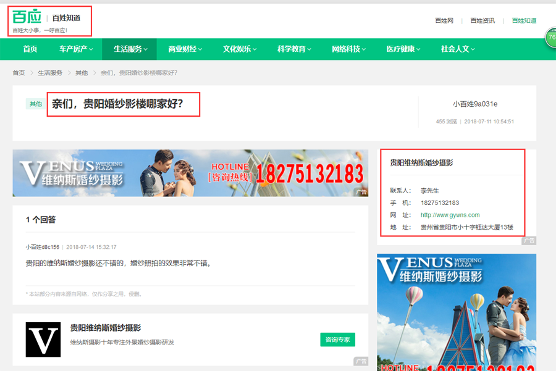
Task: Click sidebar phone number 18275132183
Action: coord(440,202)
